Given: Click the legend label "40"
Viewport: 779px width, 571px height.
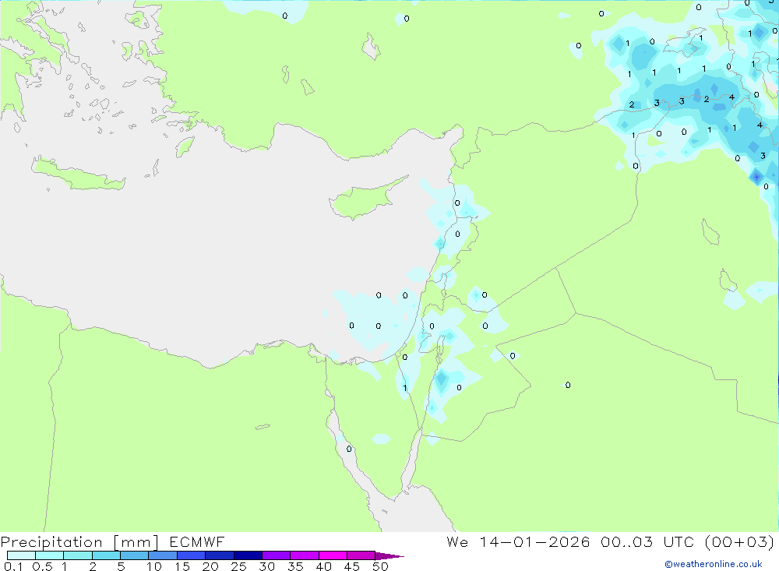Looking at the screenshot, I should pos(323,566).
